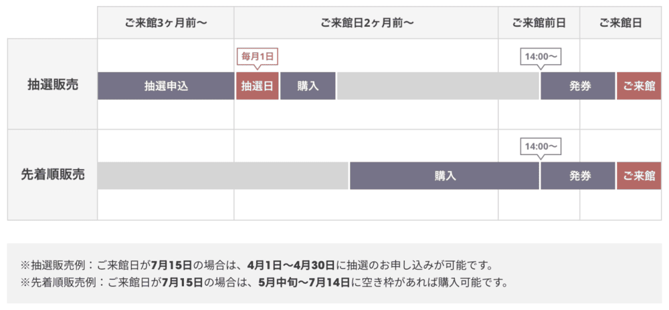Image resolution: width=669 pixels, height=310 pixels.
Task: Click the gray inactive bar in lottery row
Action: (438, 86)
